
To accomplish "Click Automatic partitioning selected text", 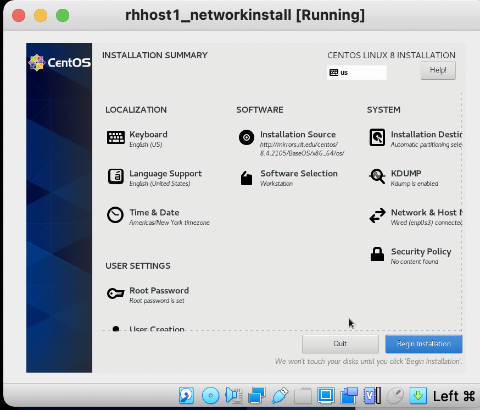I will tap(426, 145).
